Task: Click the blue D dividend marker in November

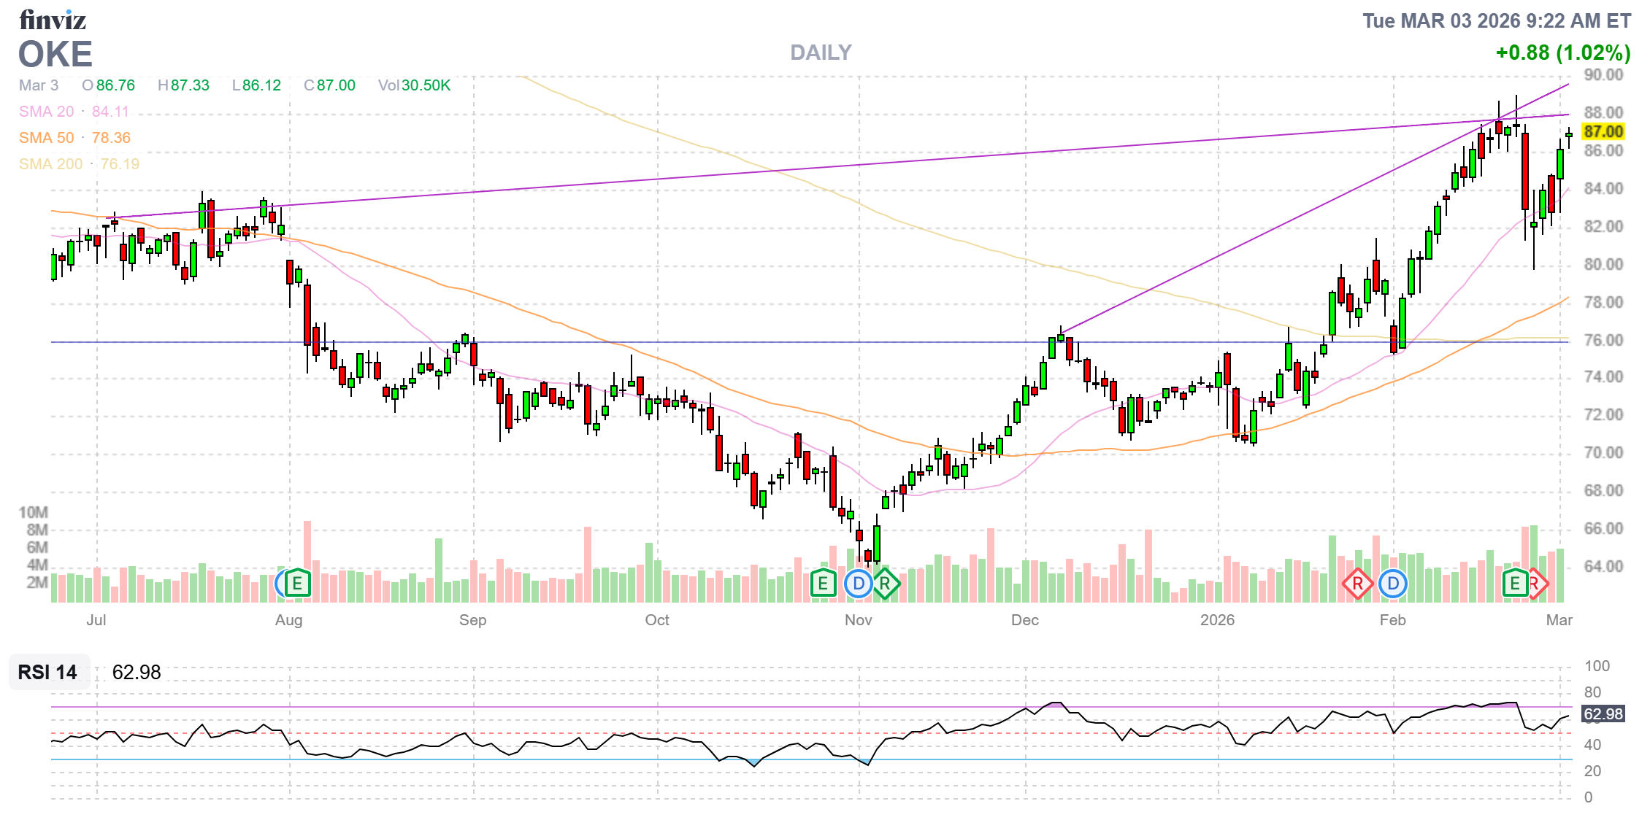Action: coord(858,584)
